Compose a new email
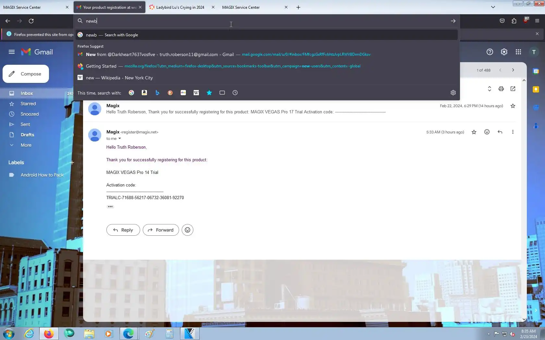 click(x=26, y=74)
